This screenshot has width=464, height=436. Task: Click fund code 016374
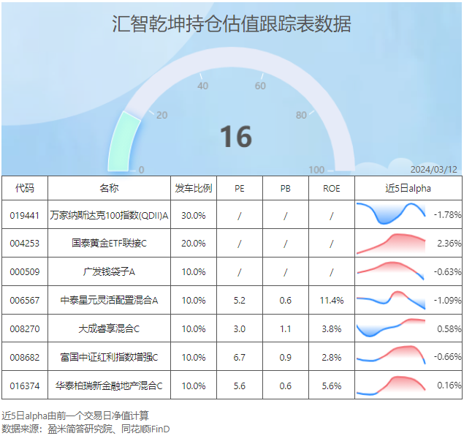[x=25, y=386]
